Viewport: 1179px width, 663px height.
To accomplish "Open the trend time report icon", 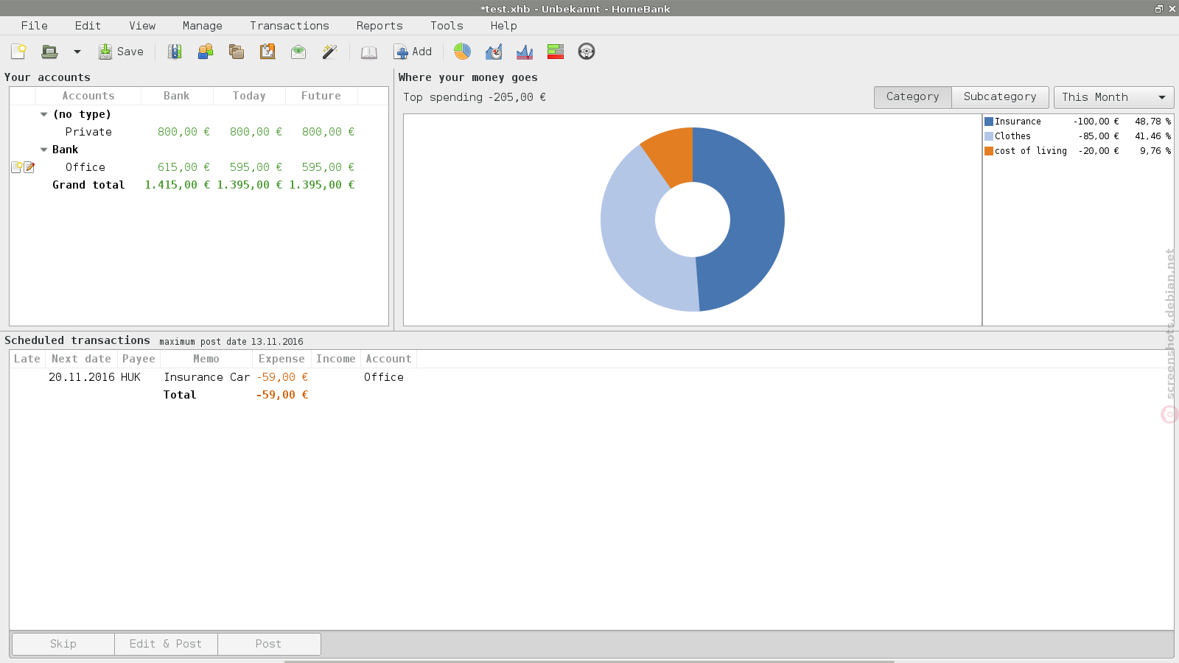I will (x=494, y=52).
